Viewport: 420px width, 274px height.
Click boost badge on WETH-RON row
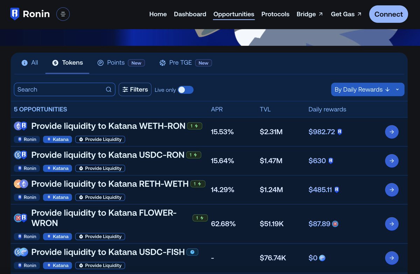pos(195,126)
